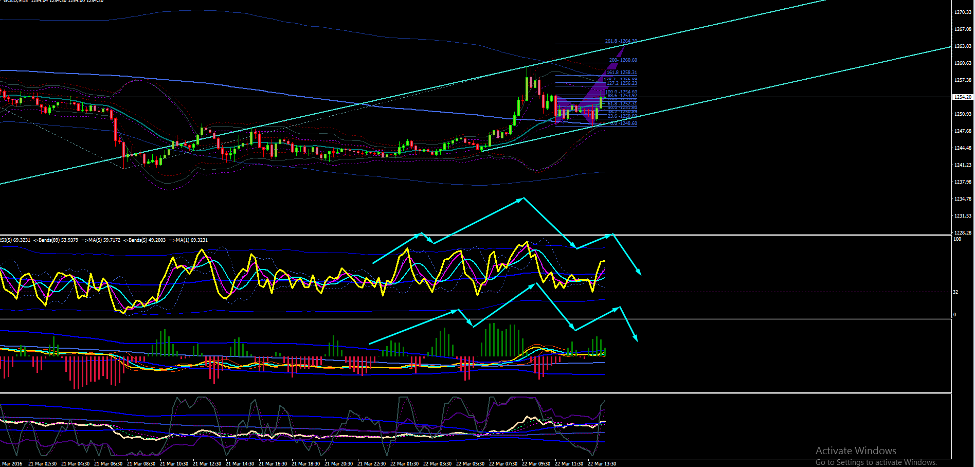Select the current price marker 1254.20
The image size is (975, 467).
(963, 97)
